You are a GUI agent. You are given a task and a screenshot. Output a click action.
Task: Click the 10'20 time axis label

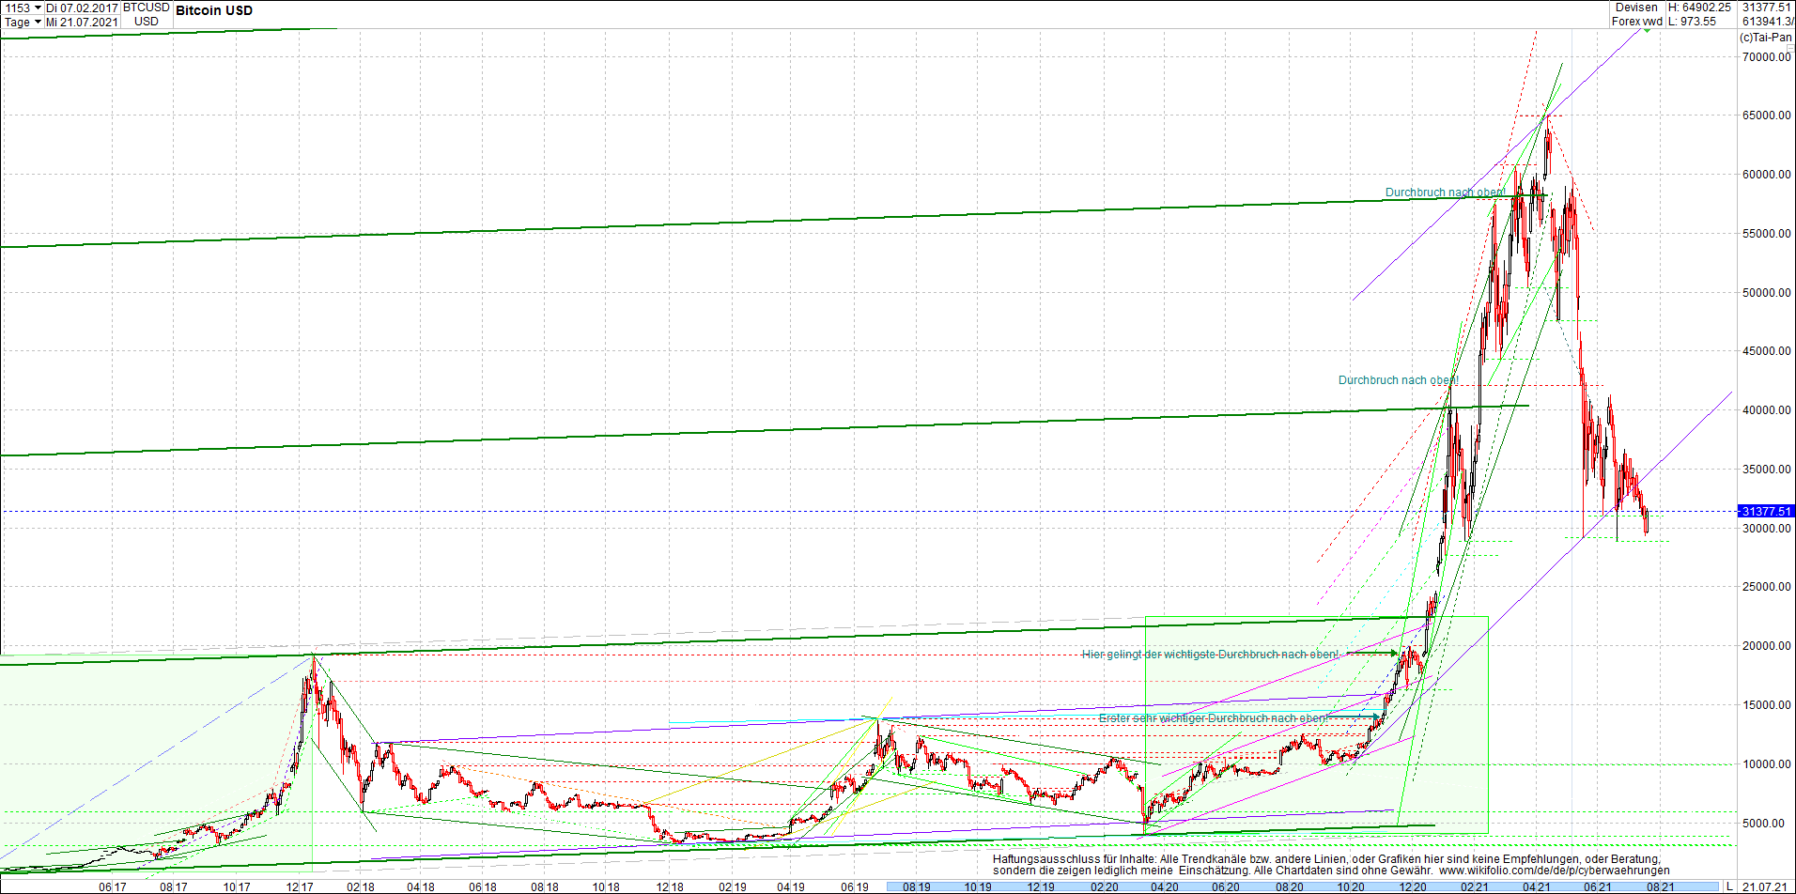coord(1351,886)
